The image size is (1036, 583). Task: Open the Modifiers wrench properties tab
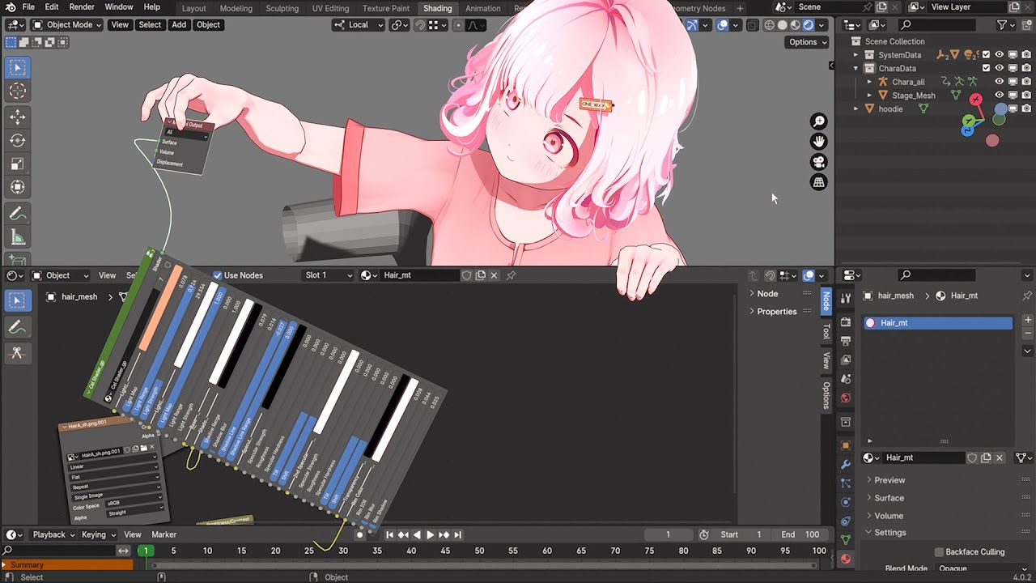coord(846,465)
